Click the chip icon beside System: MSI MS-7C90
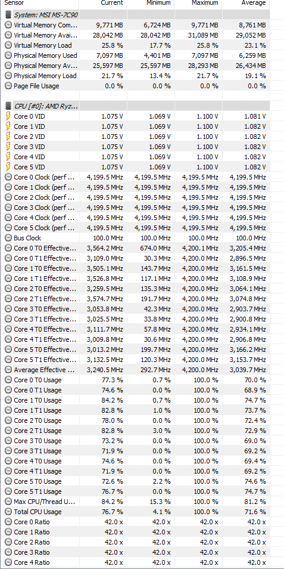 coord(8,15)
